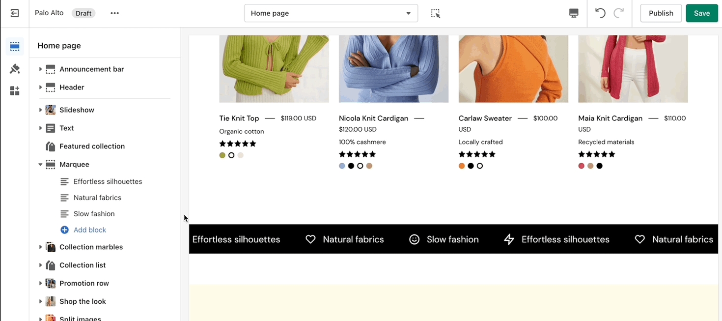Toggle the inspector selection tool
The height and width of the screenshot is (321, 722).
pos(435,13)
